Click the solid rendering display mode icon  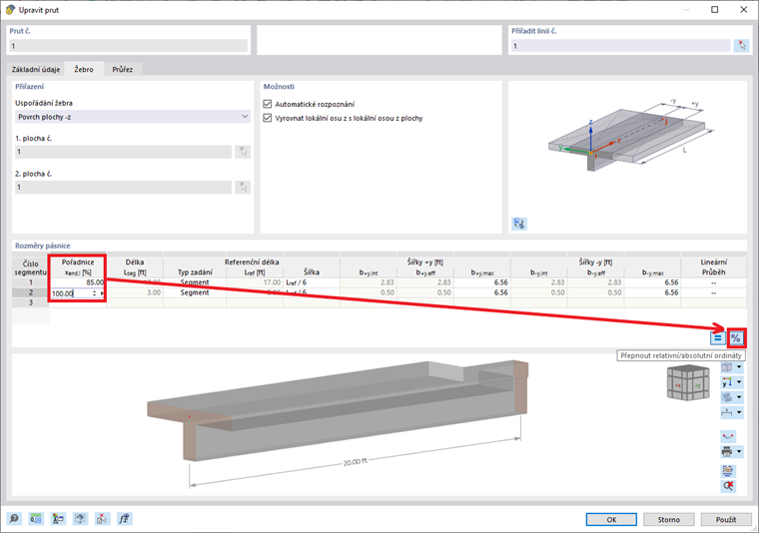(x=727, y=397)
